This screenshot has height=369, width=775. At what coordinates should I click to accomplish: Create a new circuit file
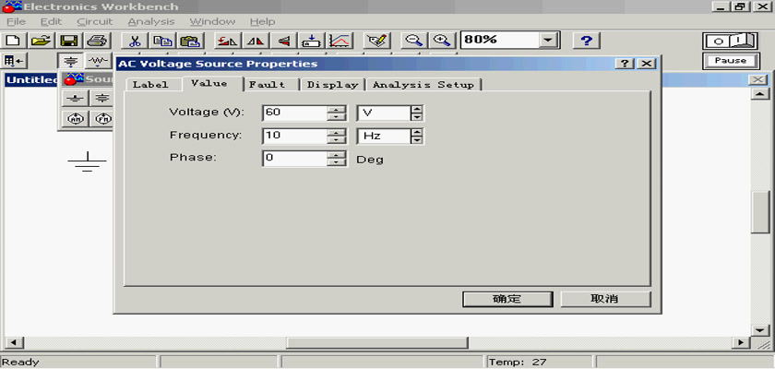tap(13, 41)
